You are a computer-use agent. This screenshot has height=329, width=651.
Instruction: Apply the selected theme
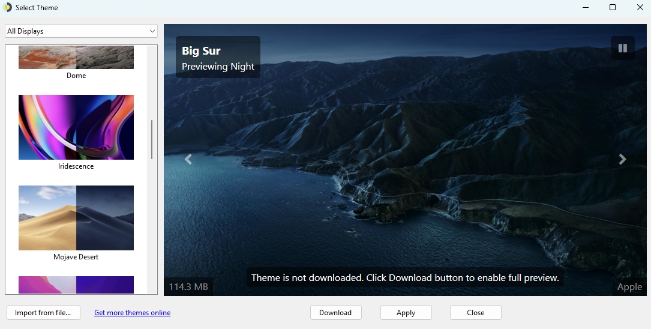coord(406,313)
